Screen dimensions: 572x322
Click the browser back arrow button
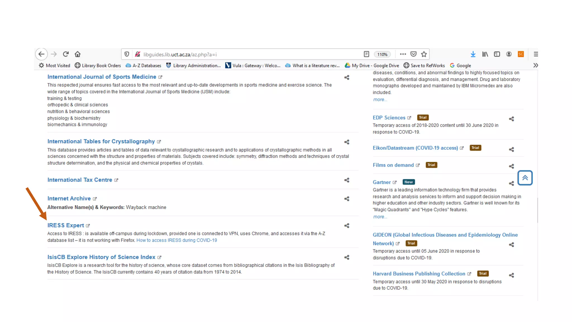(41, 54)
